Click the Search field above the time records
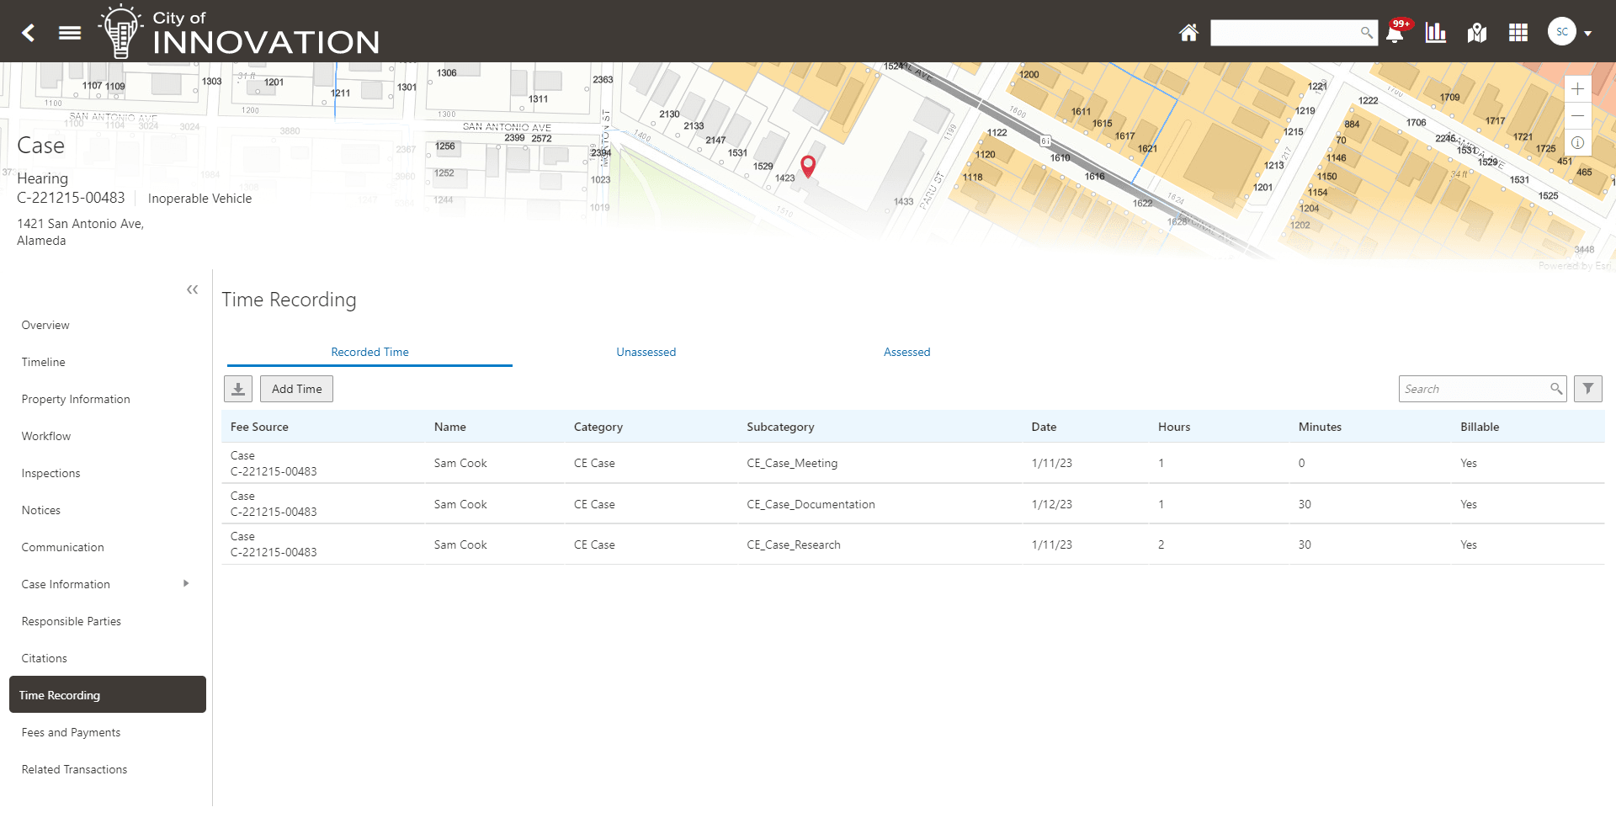Image resolution: width=1616 pixels, height=818 pixels. pyautogui.click(x=1477, y=388)
